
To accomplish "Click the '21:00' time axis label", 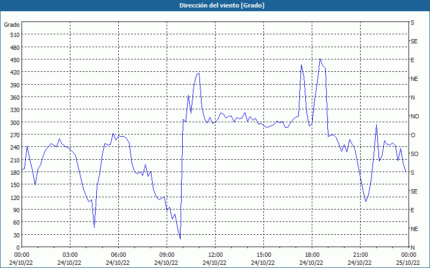I will (x=360, y=255).
